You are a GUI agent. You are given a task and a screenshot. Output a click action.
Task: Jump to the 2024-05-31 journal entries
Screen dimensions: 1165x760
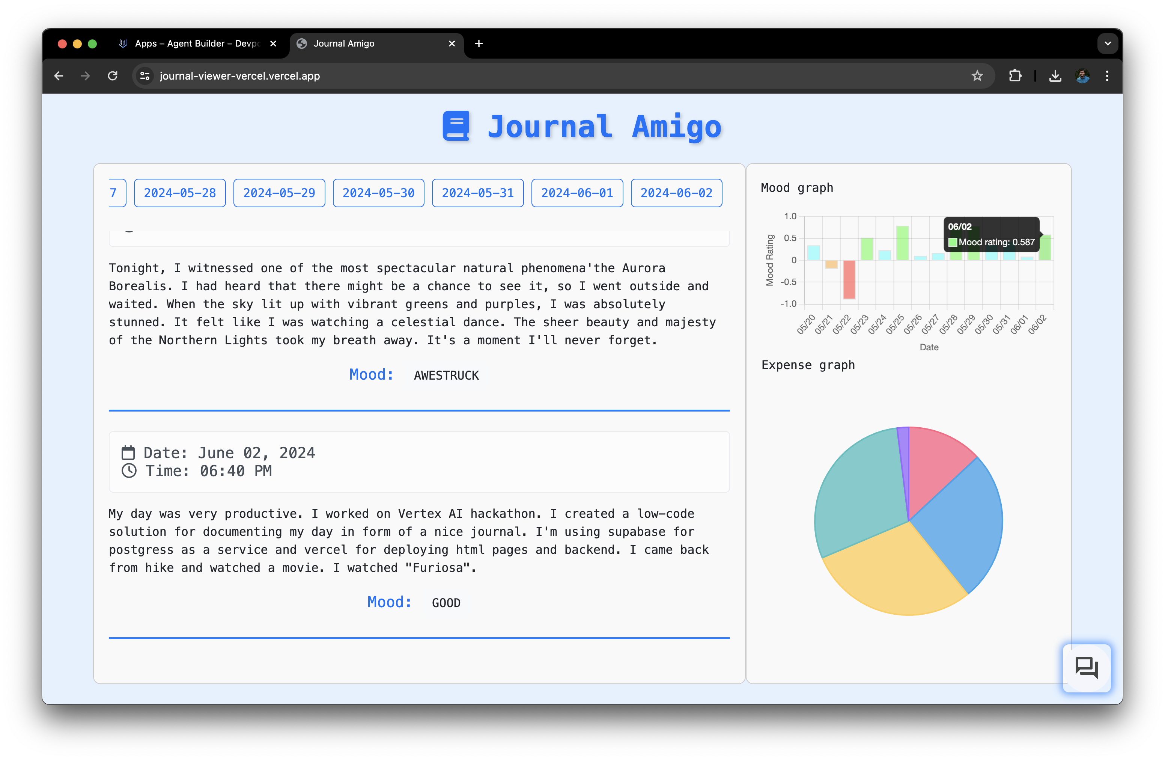(477, 193)
